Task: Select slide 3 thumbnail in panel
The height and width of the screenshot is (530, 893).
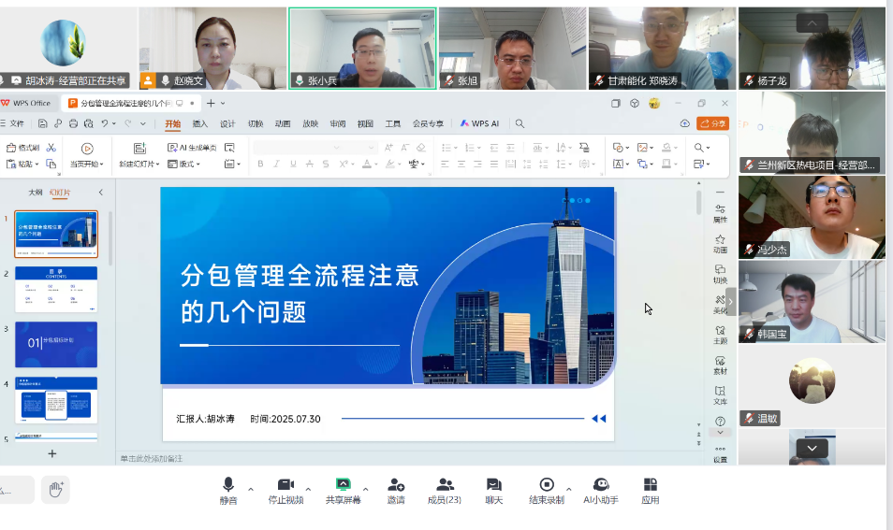Action: (x=55, y=344)
